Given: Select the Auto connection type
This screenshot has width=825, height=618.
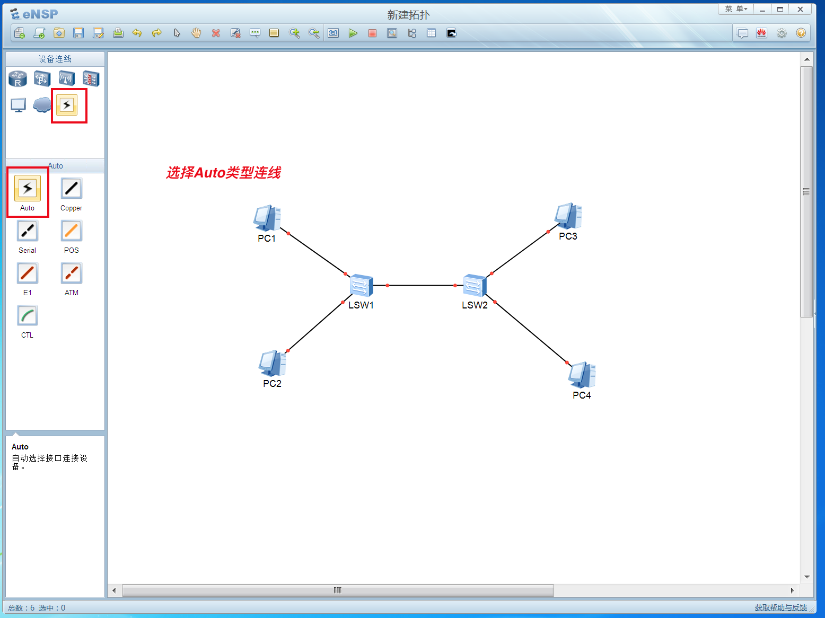Looking at the screenshot, I should [x=27, y=188].
